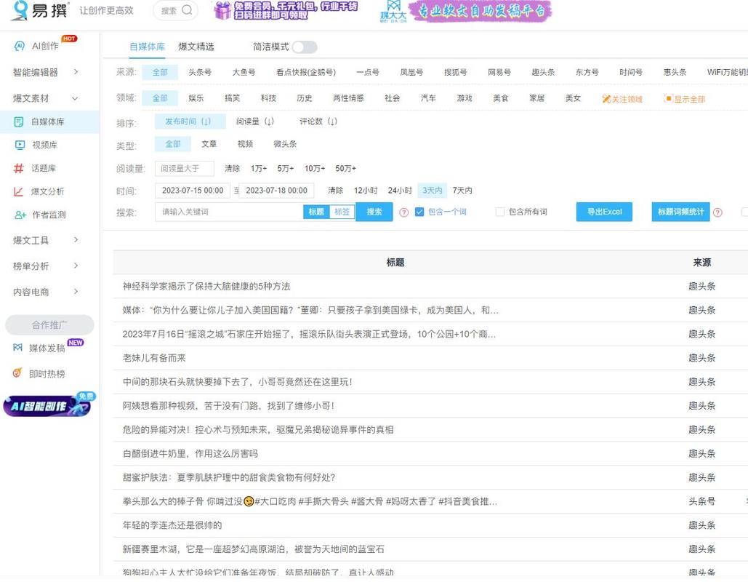Select type filter 文章
748x582 pixels.
[x=209, y=144]
